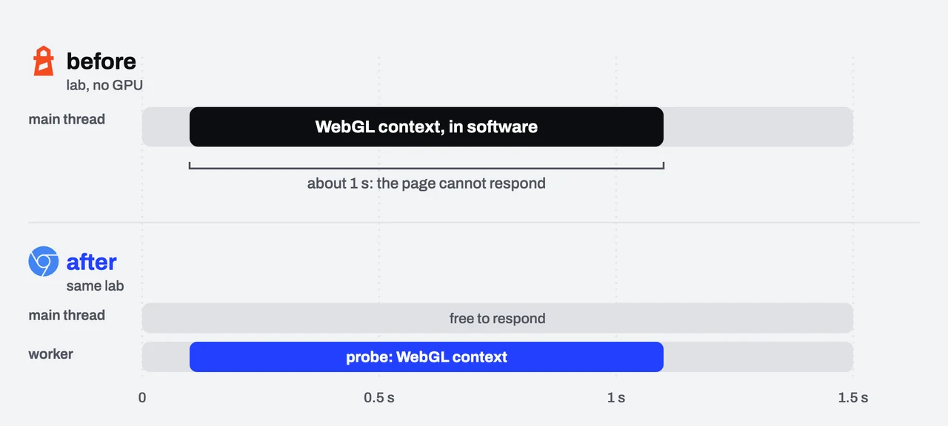Select the black WebGL context in software bar
948x426 pixels.
tap(427, 126)
